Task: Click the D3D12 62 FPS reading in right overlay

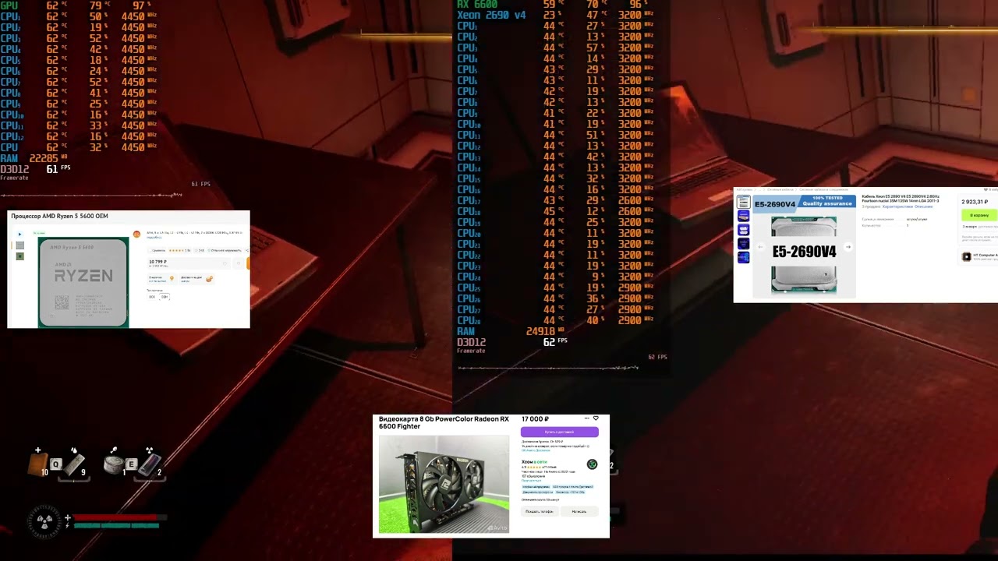Action: coord(512,342)
